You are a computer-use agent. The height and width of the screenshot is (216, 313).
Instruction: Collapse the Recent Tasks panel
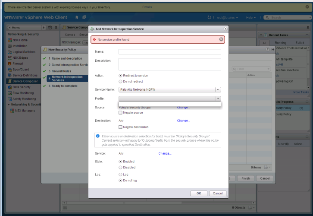coord(261,35)
